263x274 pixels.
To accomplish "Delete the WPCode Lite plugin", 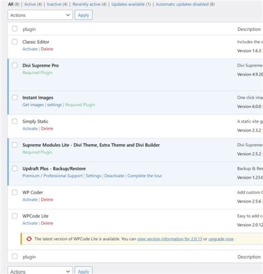I will pyautogui.click(x=47, y=223).
